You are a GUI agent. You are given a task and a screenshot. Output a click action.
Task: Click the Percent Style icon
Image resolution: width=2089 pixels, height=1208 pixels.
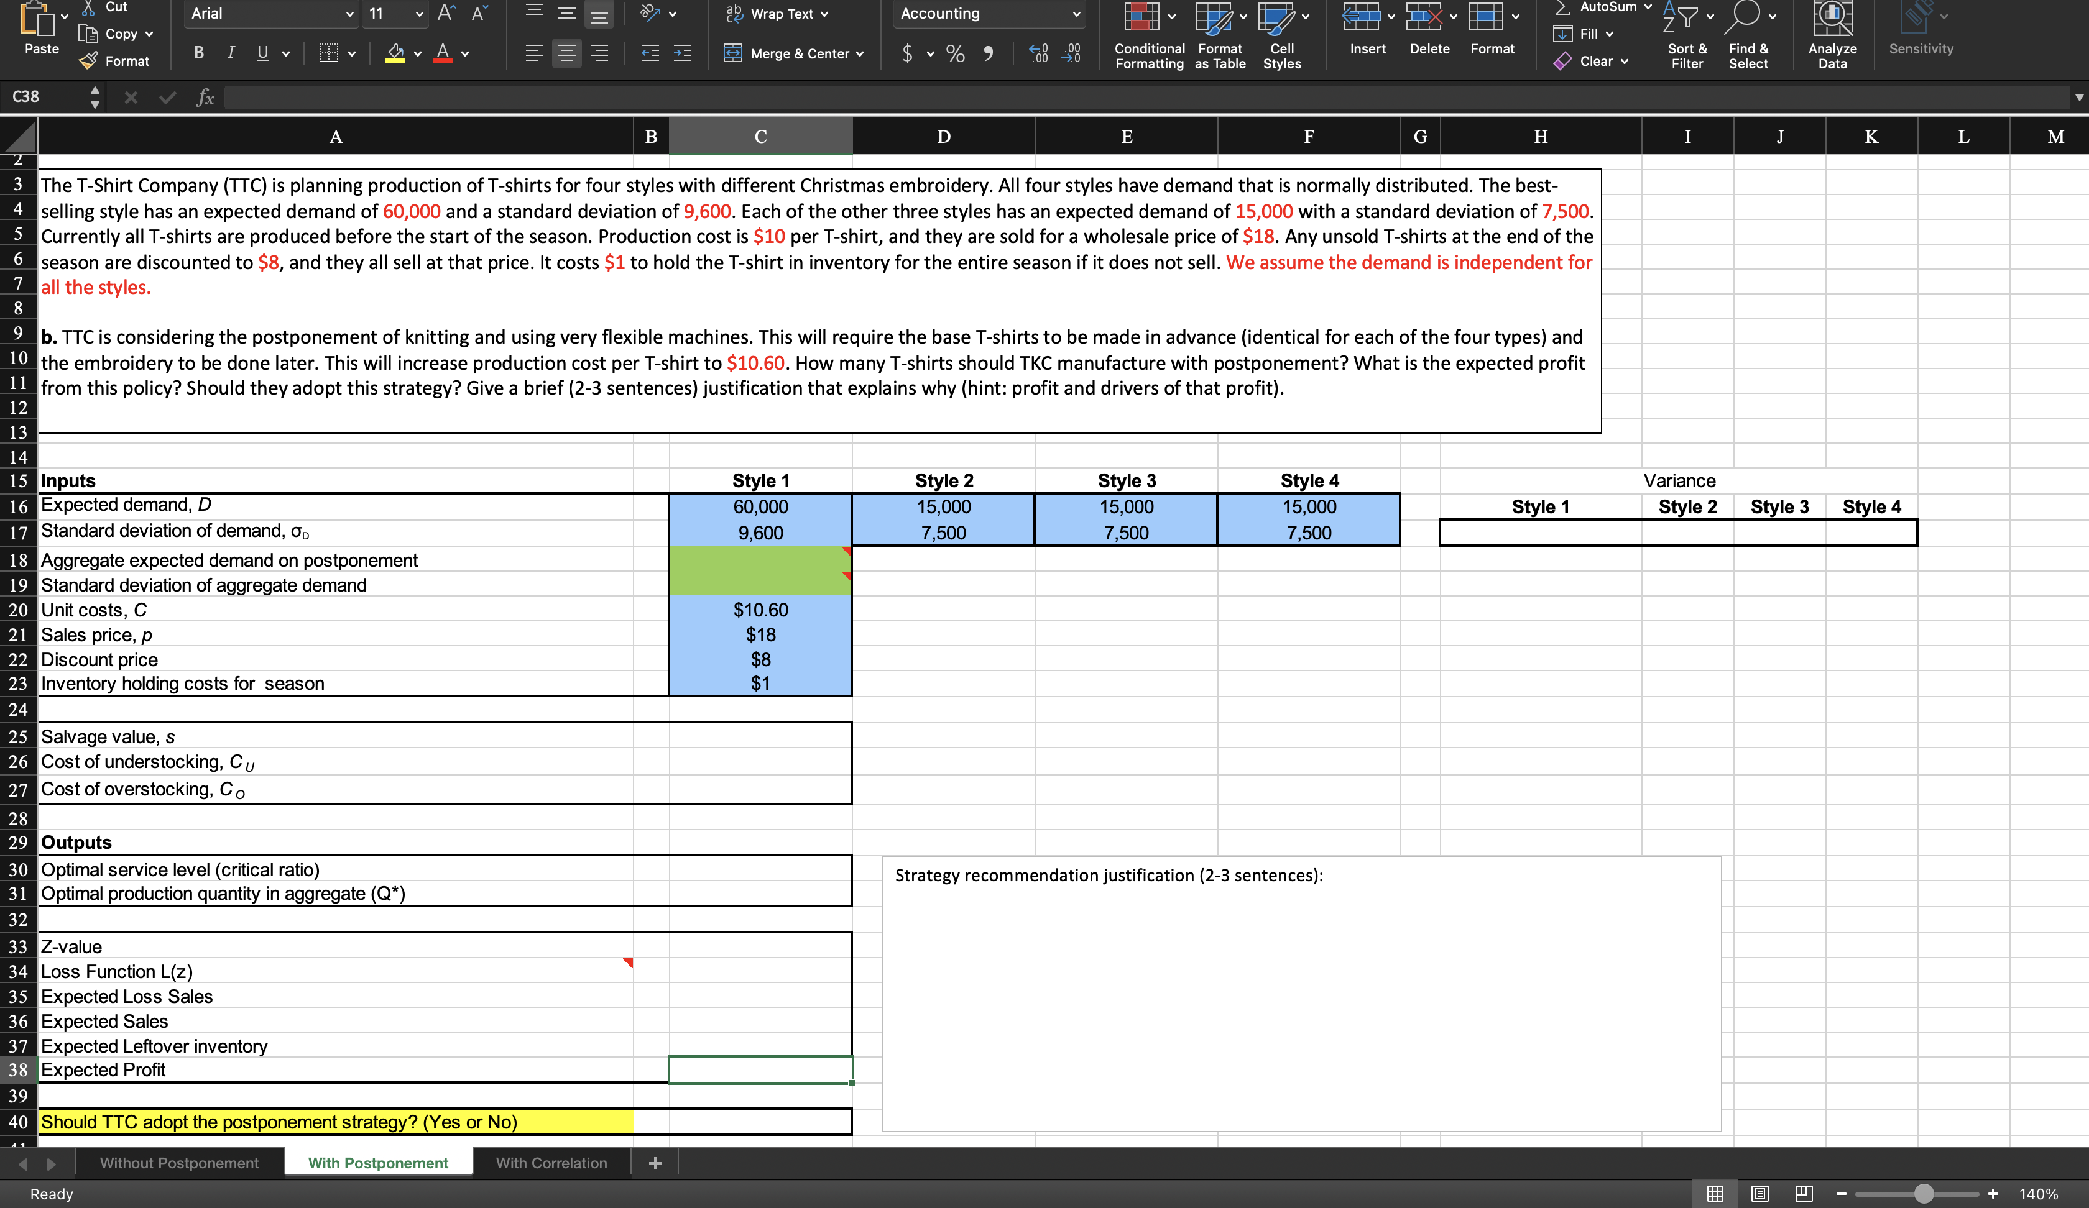[955, 53]
